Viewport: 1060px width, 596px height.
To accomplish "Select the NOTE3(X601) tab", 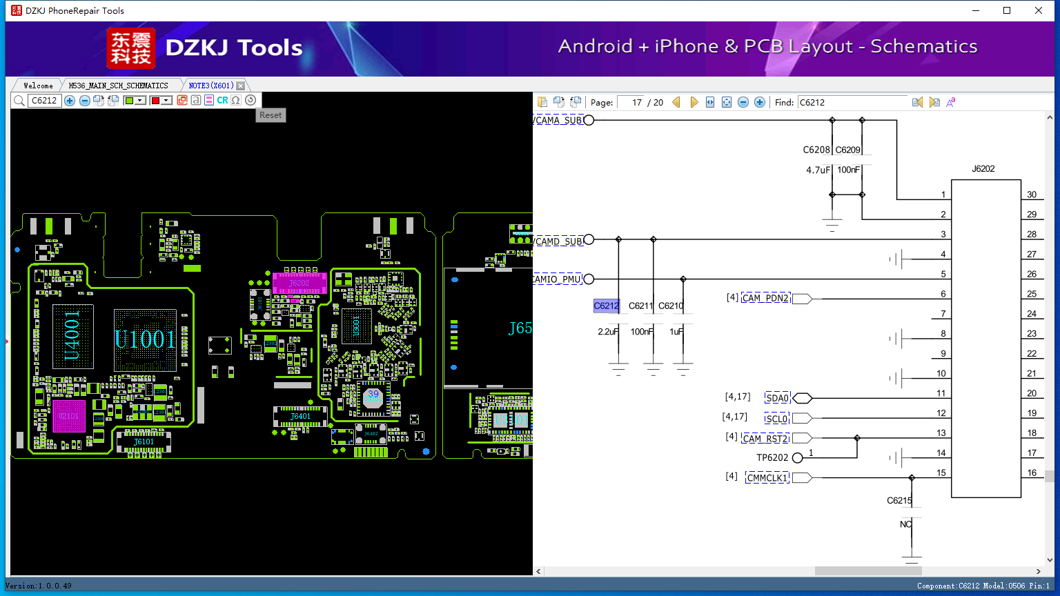I will click(x=211, y=86).
